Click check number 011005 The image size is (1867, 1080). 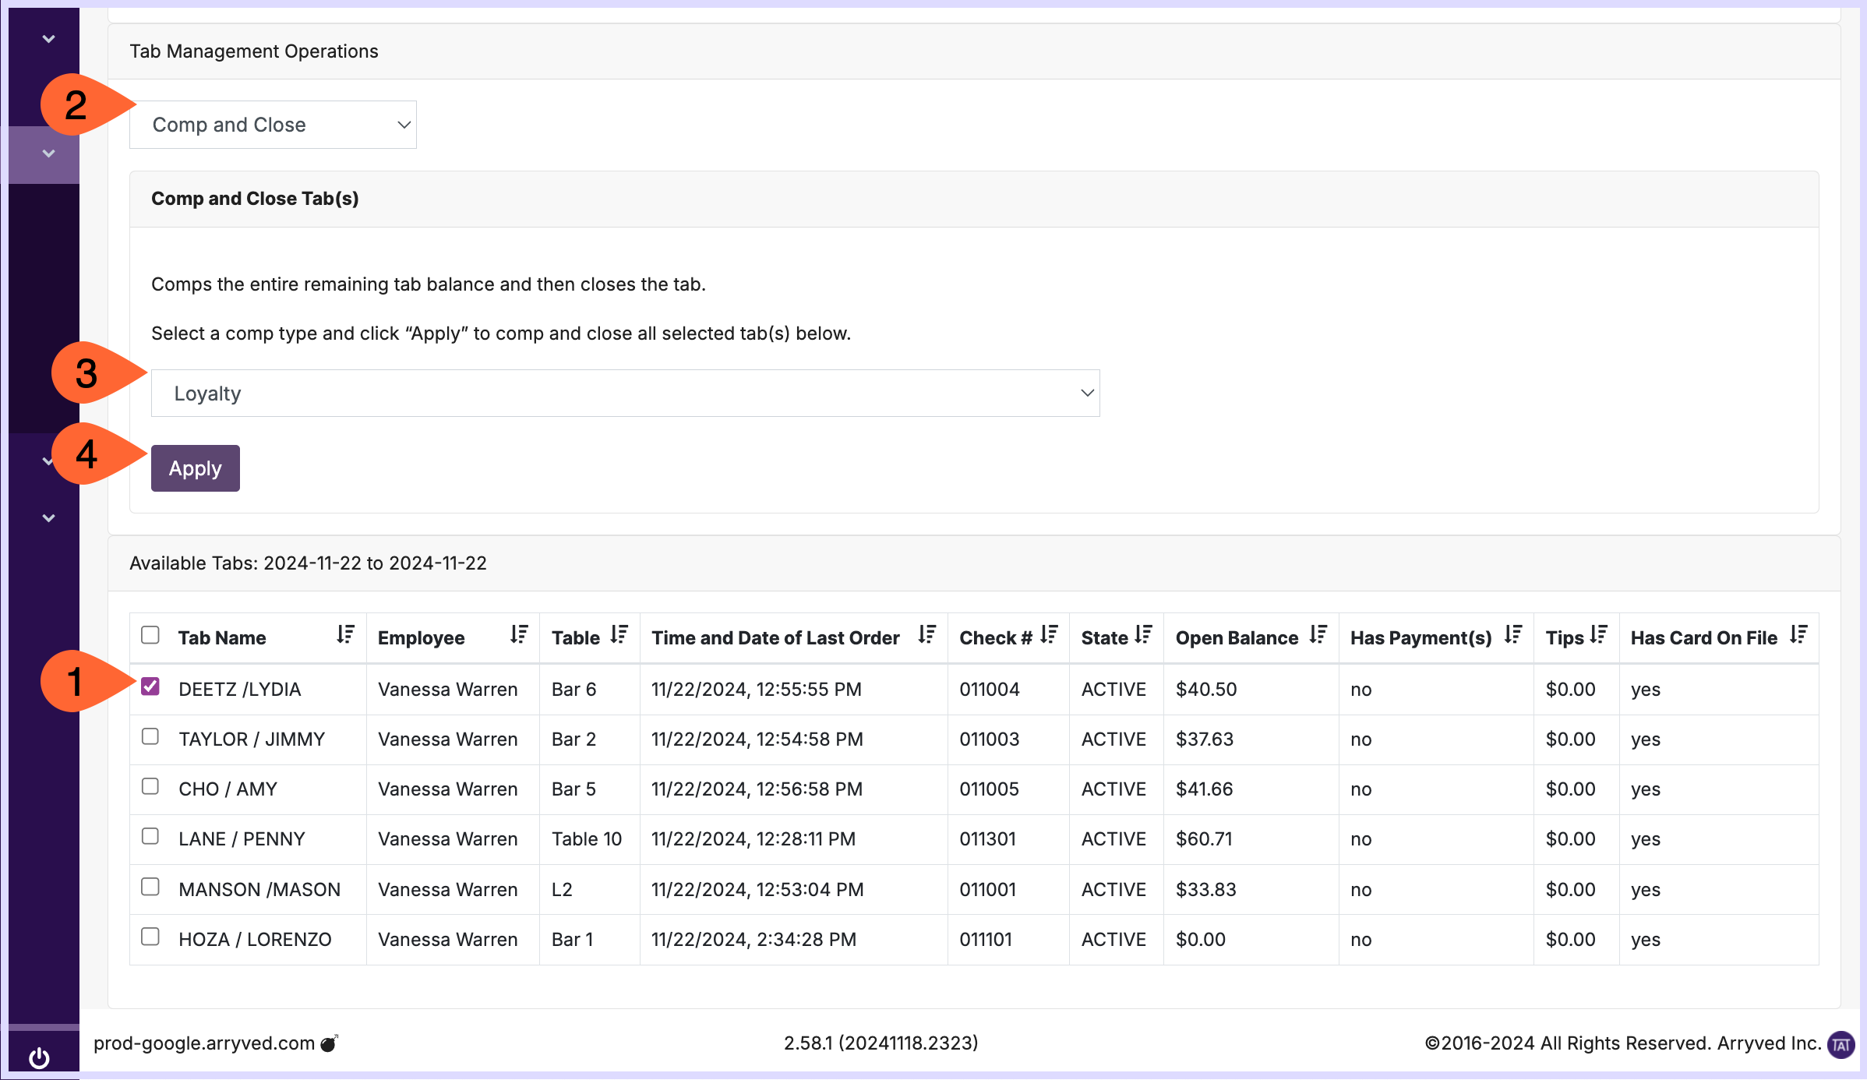click(989, 789)
